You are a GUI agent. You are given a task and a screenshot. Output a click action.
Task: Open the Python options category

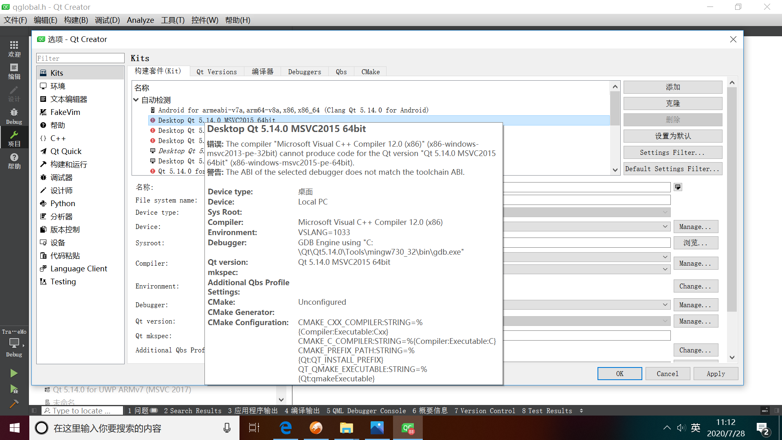pos(63,203)
